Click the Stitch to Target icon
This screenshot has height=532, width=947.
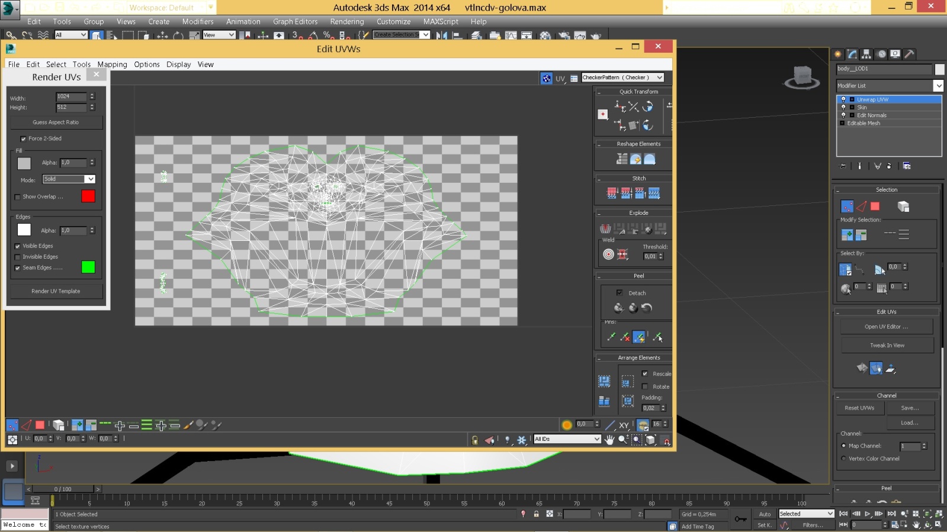(612, 193)
